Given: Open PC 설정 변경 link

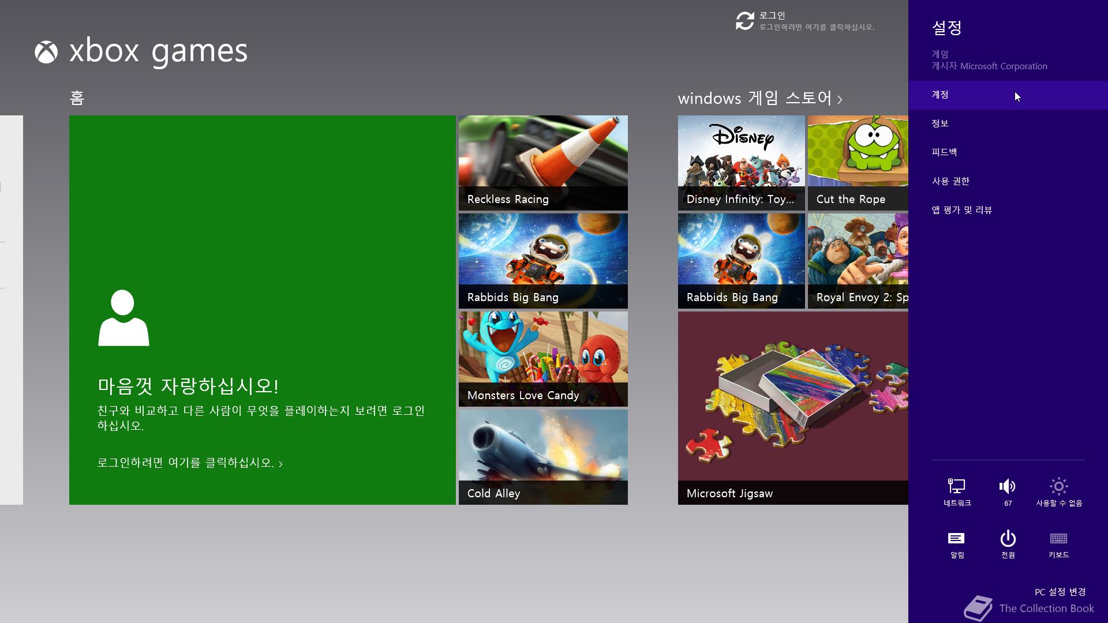Looking at the screenshot, I should pos(1060,592).
